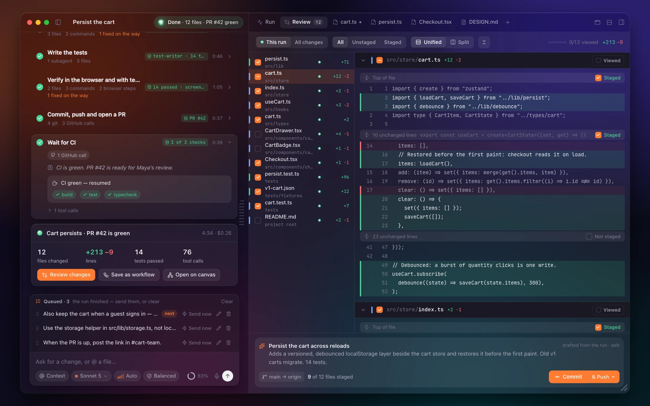Click the drag handle on 'Also keep the cart' row
Viewport: 650px width, 406px height.
[x=37, y=314]
